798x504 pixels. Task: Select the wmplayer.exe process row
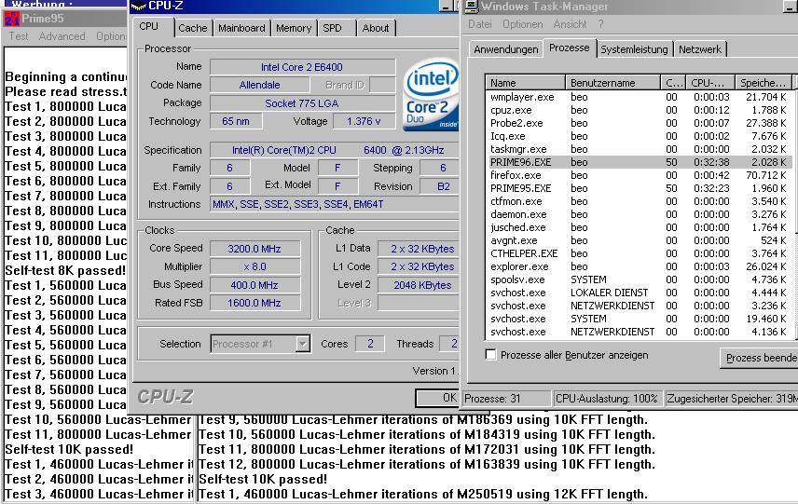(x=639, y=97)
